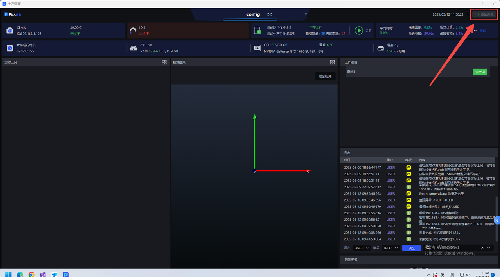Screen dimensions: 500x277
Task: Collapse the stats panel with 收起
Action: point(481,30)
